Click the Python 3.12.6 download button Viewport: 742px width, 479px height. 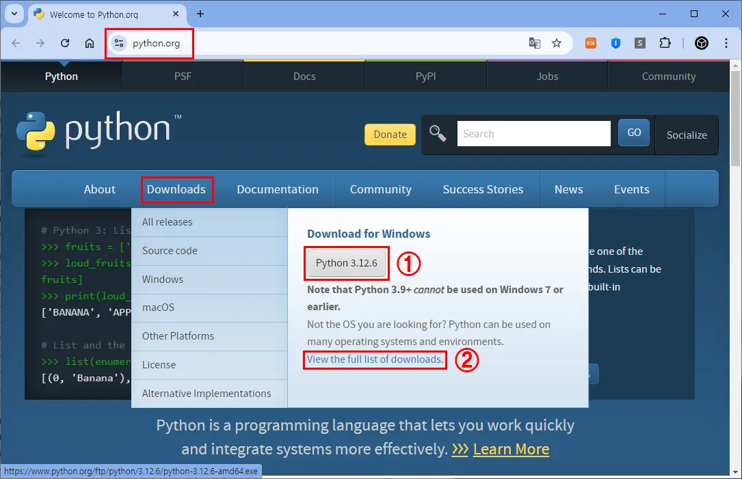click(347, 263)
